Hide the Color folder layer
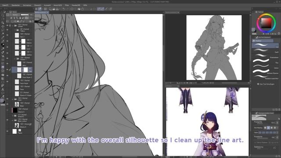The width and height of the screenshot is (281, 158). 7,99
